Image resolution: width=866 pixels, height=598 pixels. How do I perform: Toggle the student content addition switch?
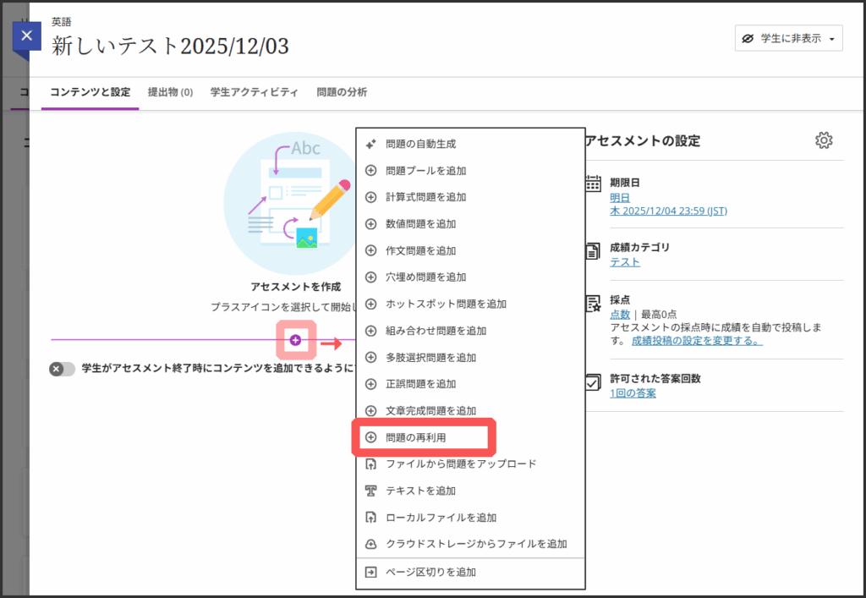click(x=62, y=369)
